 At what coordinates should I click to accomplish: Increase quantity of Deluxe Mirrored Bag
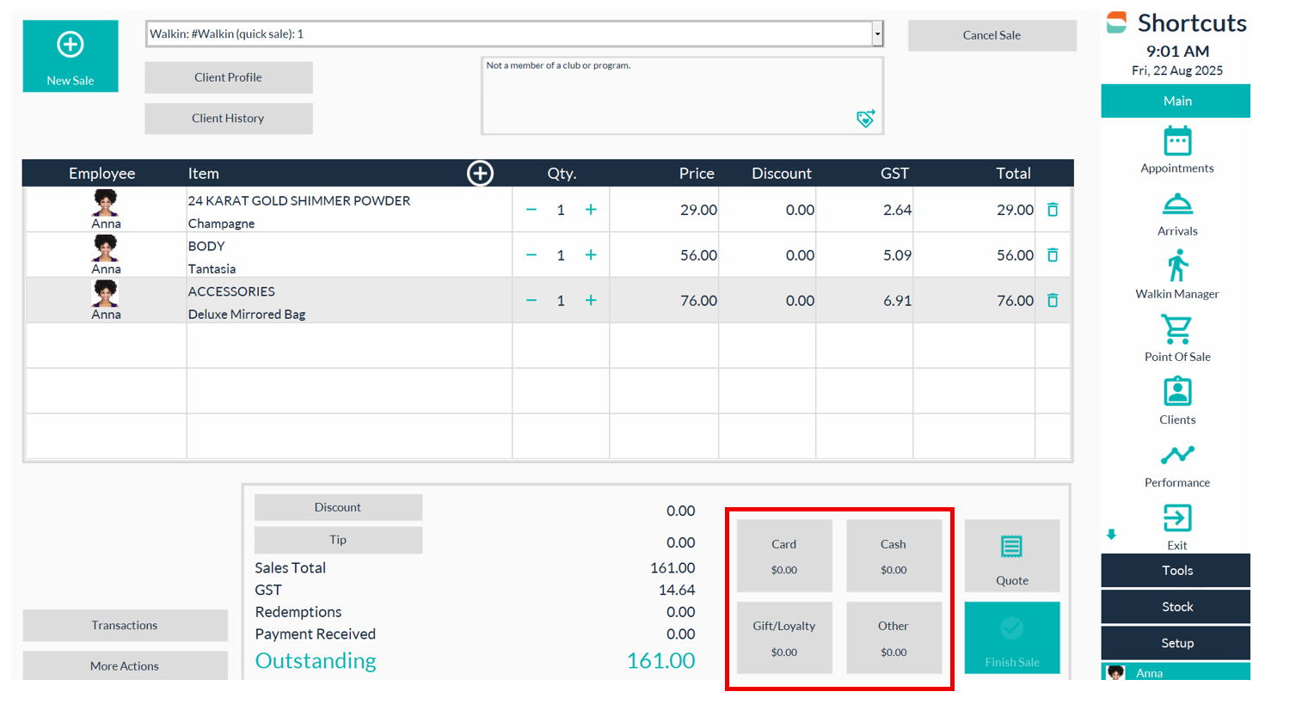tap(591, 301)
